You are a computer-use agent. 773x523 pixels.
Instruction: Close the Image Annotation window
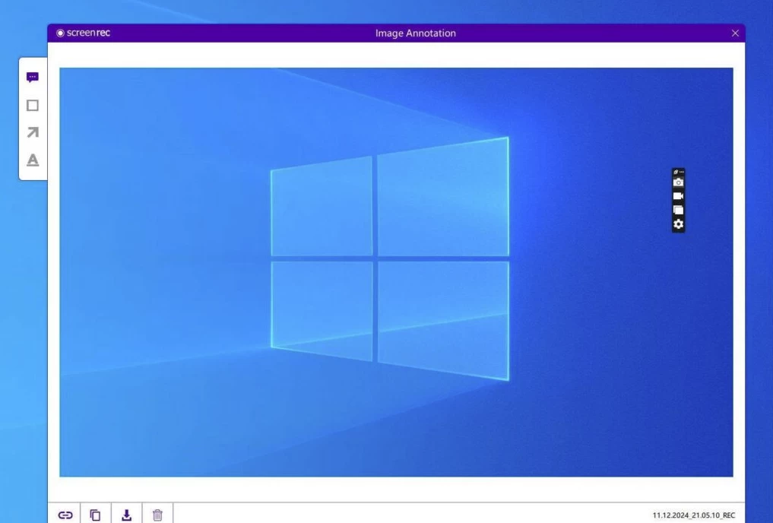735,33
